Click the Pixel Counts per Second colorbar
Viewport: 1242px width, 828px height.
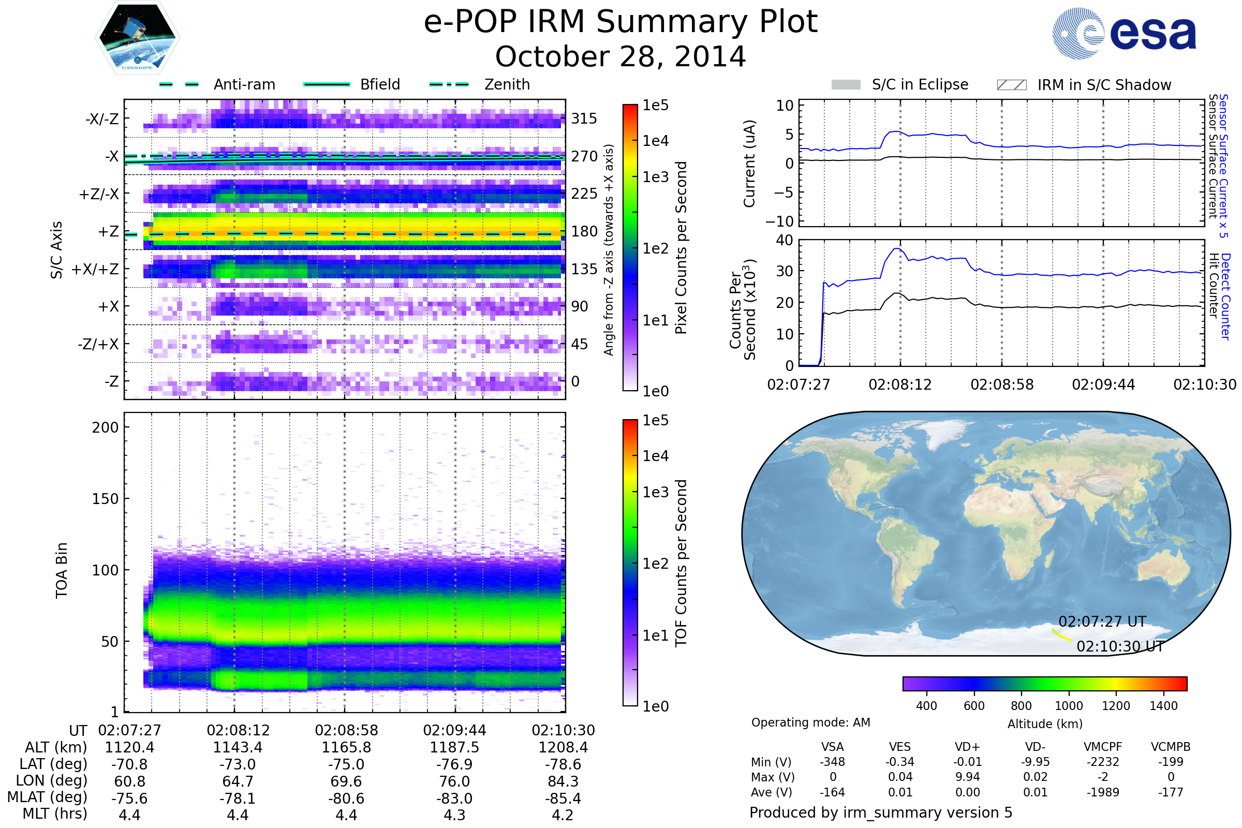pyautogui.click(x=630, y=248)
